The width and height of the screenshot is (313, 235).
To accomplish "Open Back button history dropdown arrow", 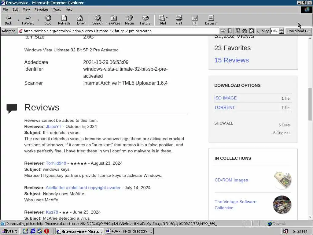I will click(x=18, y=20).
